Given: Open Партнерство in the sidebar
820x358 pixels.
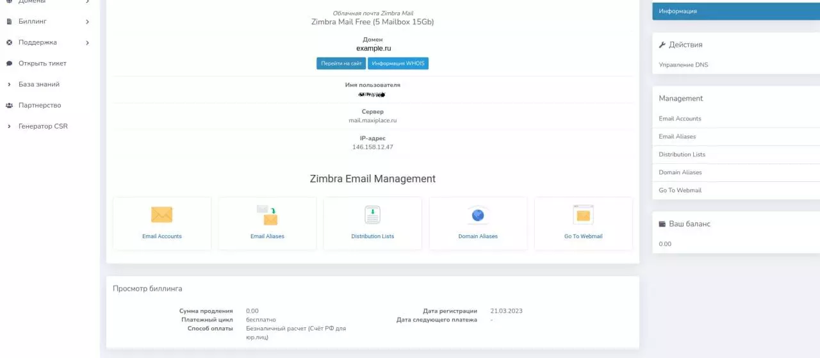Looking at the screenshot, I should (40, 105).
